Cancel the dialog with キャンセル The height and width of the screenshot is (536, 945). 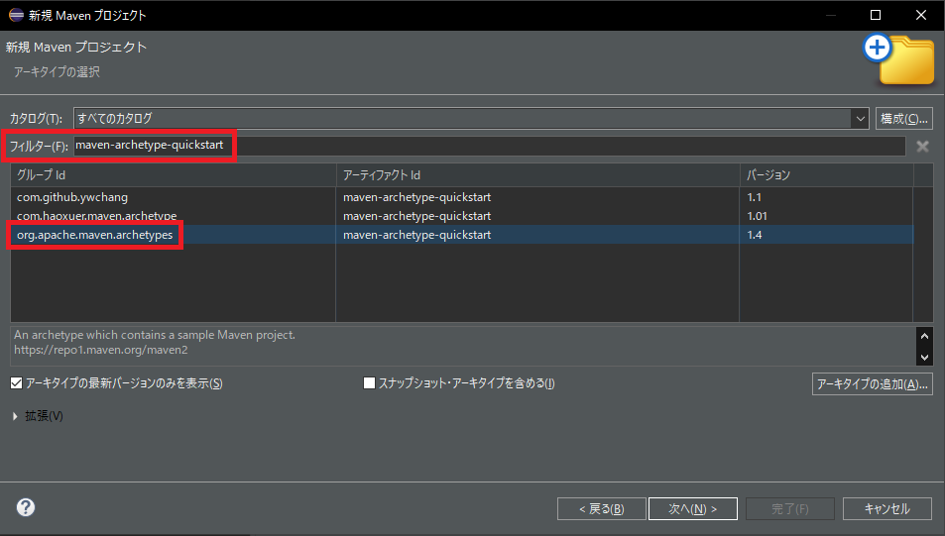[887, 509]
